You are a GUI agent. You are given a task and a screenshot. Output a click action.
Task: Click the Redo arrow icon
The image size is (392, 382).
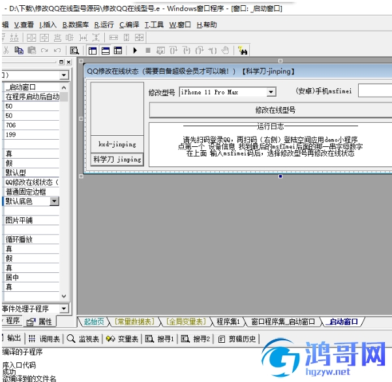(x=44, y=50)
